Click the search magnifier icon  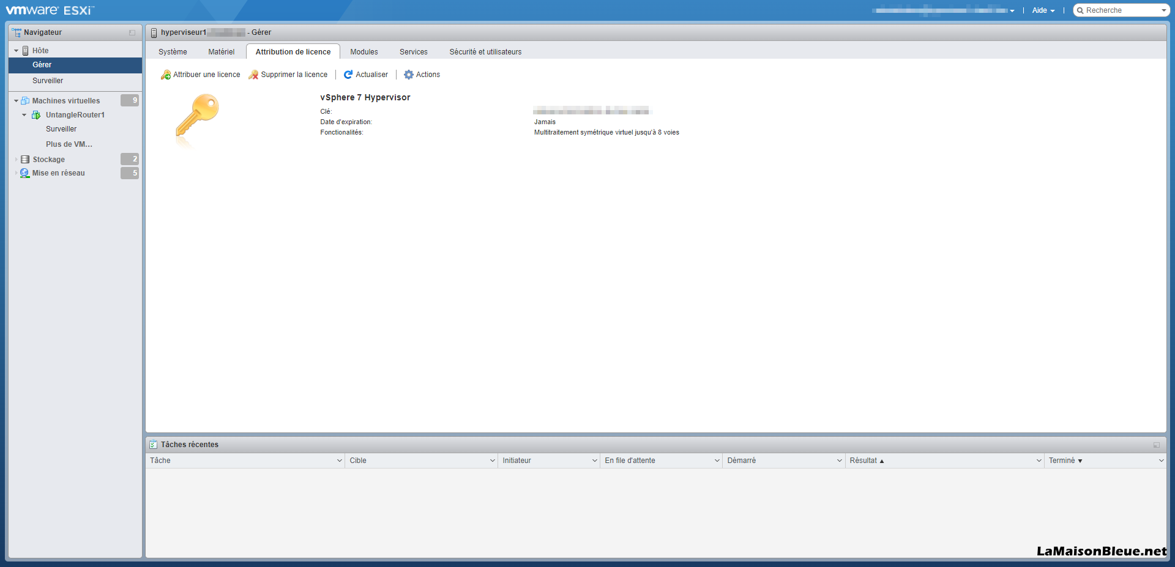pos(1081,10)
